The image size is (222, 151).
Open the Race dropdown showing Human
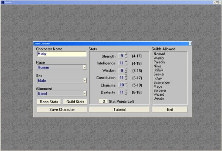coord(84,67)
